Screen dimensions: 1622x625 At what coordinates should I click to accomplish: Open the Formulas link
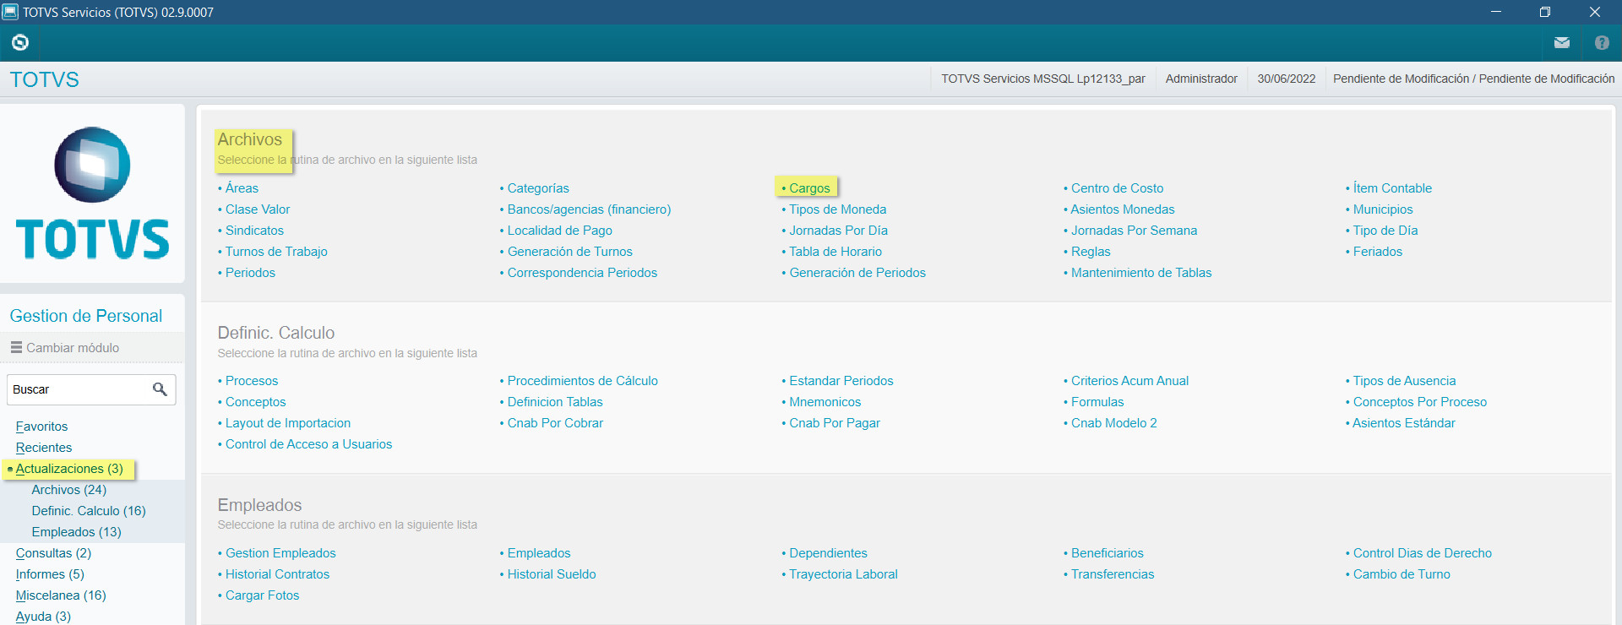(1097, 402)
